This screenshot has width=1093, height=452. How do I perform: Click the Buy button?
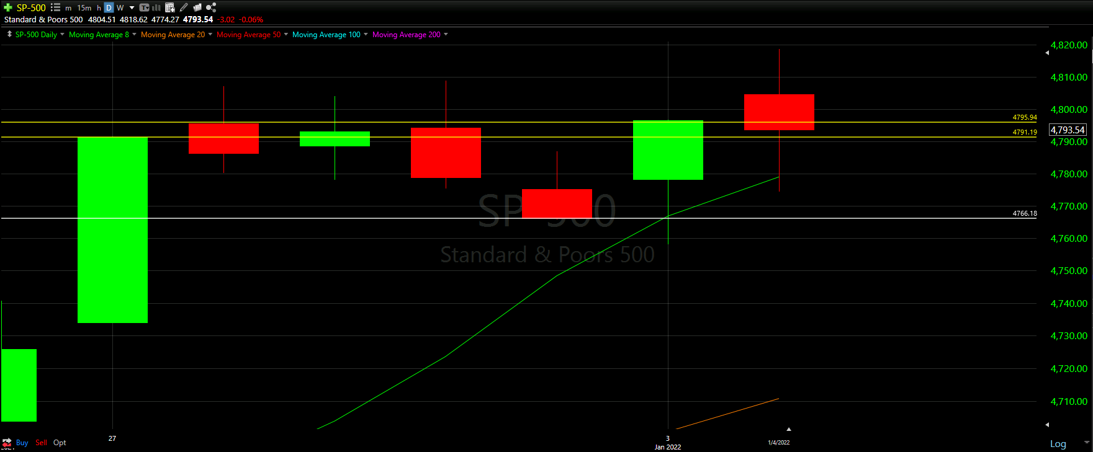coord(22,443)
